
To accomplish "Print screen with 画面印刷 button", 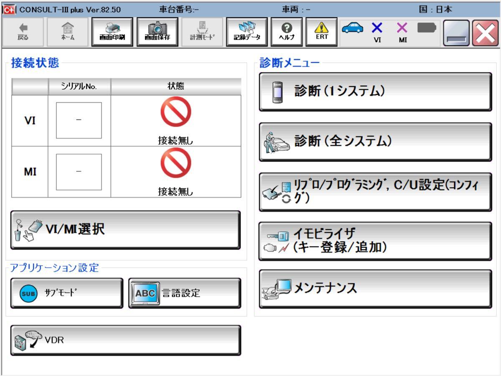I will tap(112, 32).
